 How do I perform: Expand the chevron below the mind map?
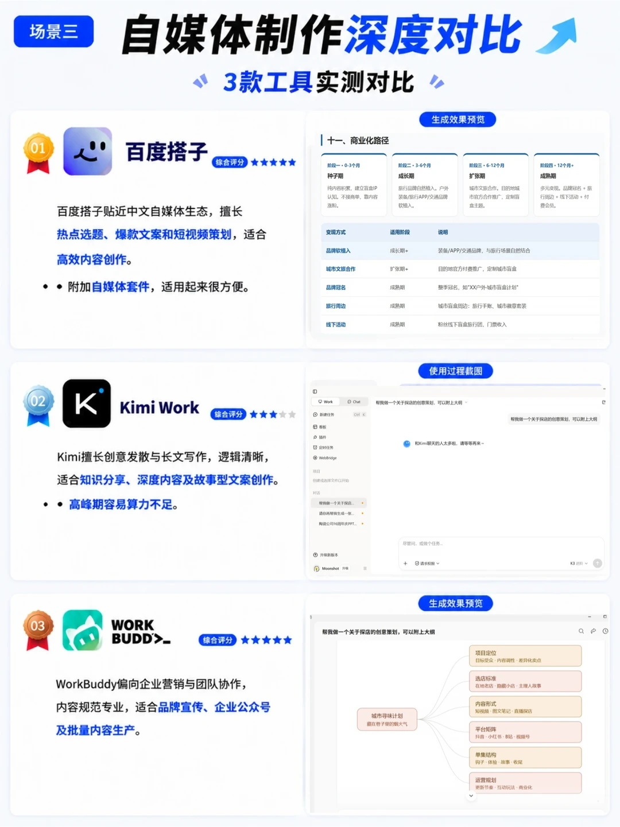pyautogui.click(x=471, y=796)
